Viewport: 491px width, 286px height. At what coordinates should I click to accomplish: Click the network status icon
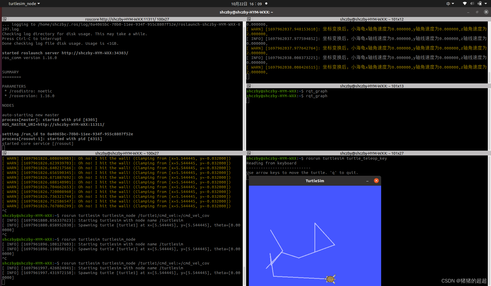coord(465,4)
